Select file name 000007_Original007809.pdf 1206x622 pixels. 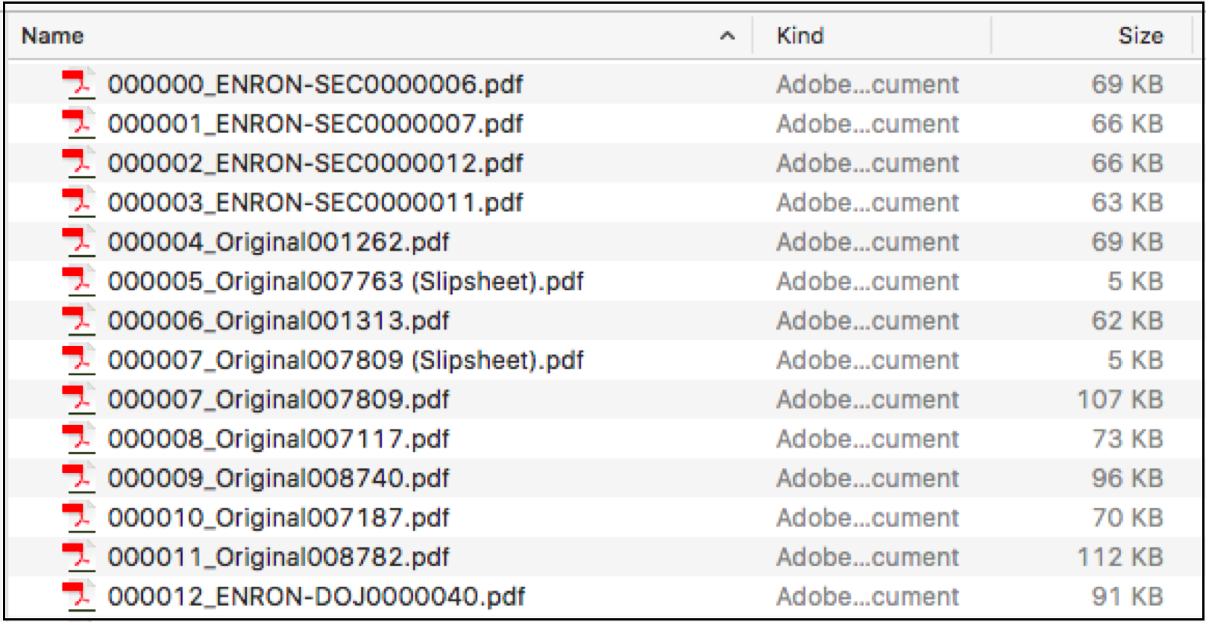[x=279, y=400]
